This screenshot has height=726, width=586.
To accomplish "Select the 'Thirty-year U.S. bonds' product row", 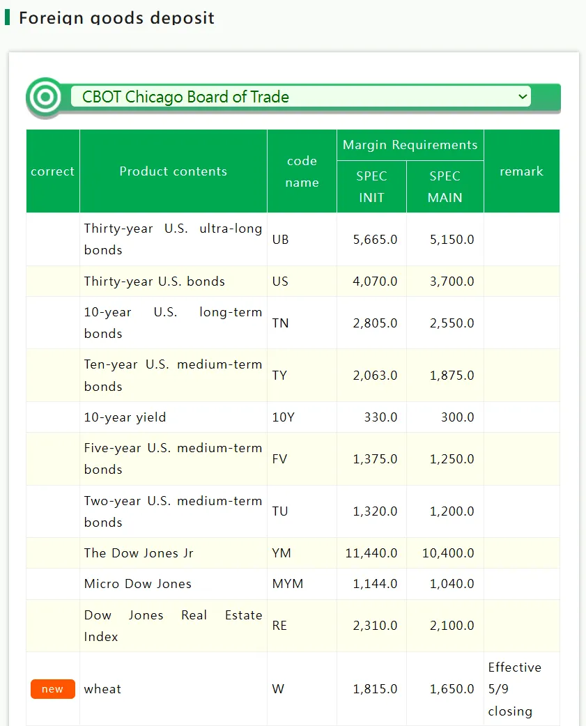I will pos(293,281).
